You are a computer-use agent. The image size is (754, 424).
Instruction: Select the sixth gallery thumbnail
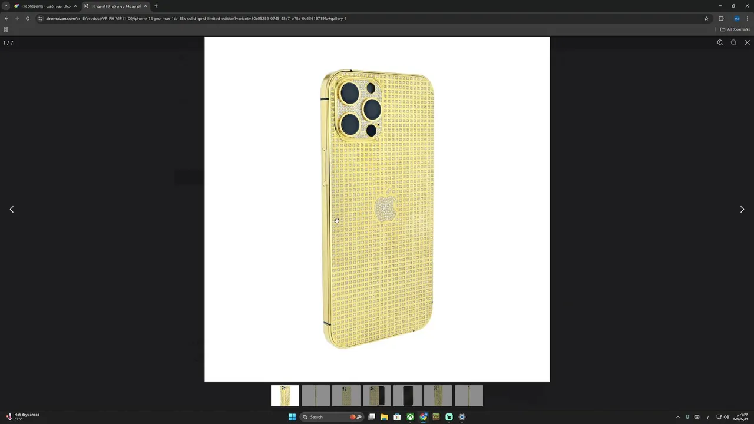(x=438, y=396)
